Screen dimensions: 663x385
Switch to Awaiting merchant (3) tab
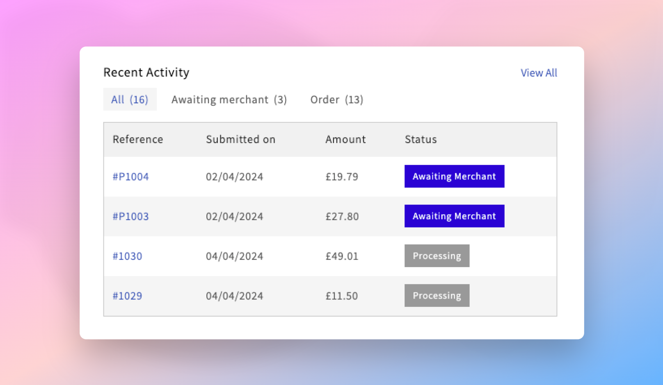click(229, 100)
